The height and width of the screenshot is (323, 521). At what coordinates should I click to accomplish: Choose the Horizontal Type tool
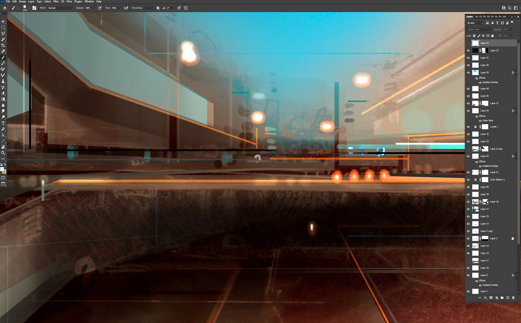3,123
